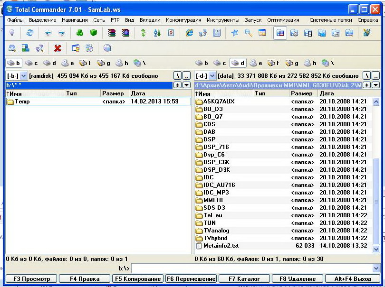Open the Конфигурация menu
The width and height of the screenshot is (385, 287).
(183, 20)
